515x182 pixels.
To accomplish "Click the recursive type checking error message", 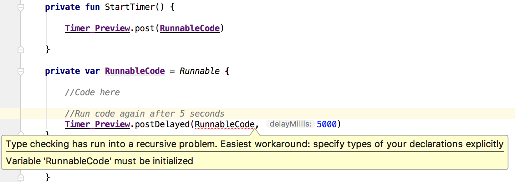I will point(255,144).
